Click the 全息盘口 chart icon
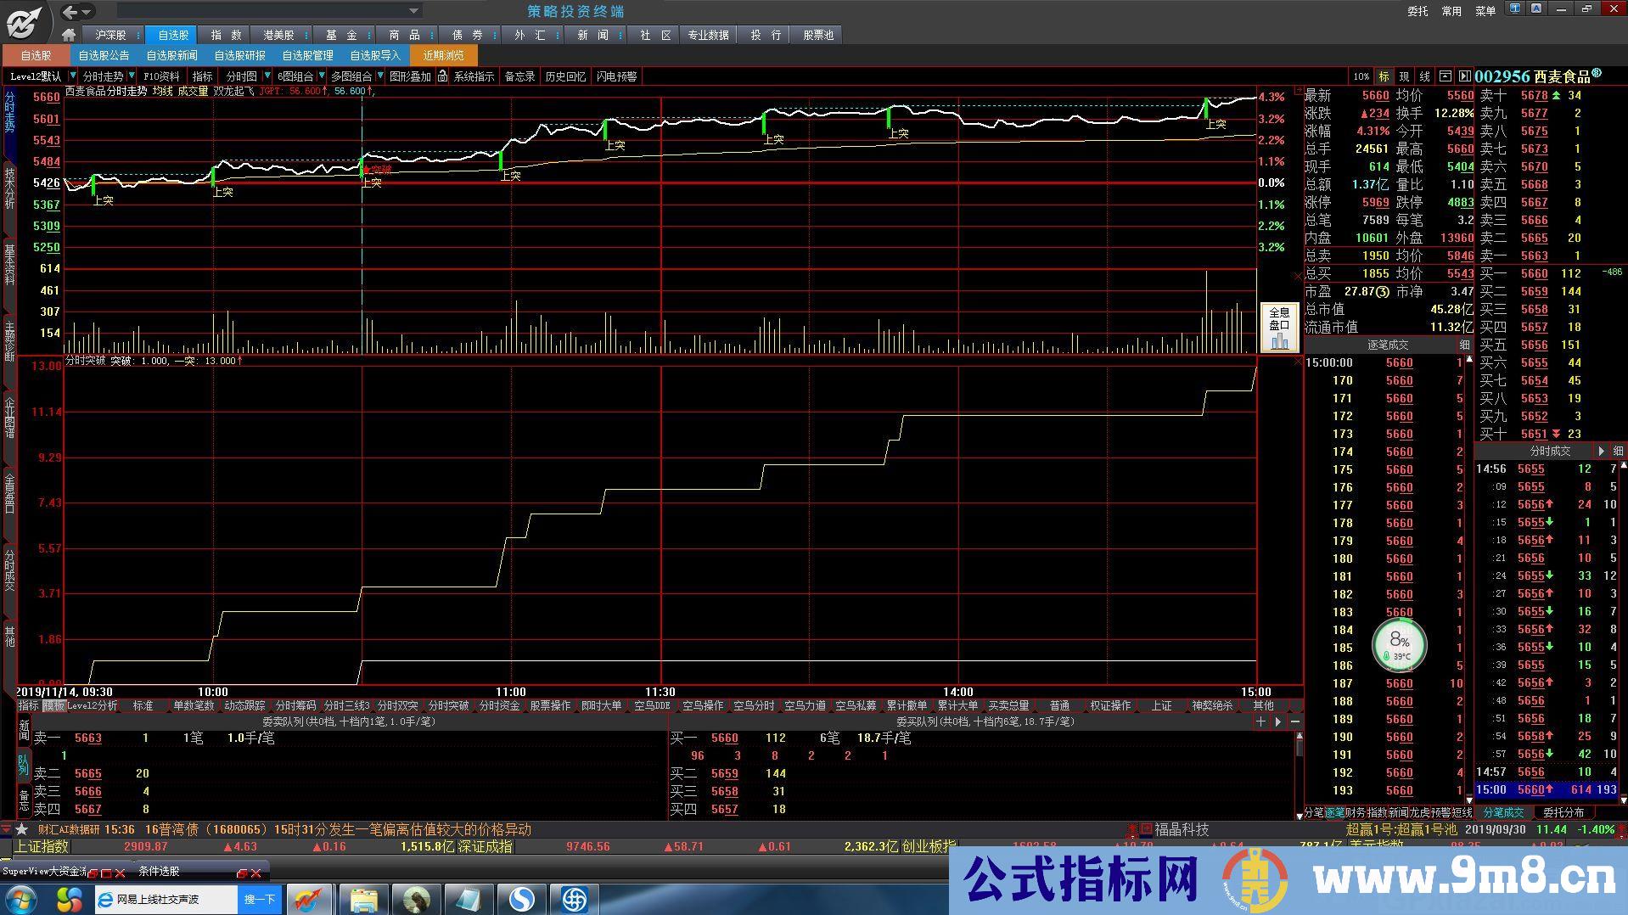 coord(1279,327)
